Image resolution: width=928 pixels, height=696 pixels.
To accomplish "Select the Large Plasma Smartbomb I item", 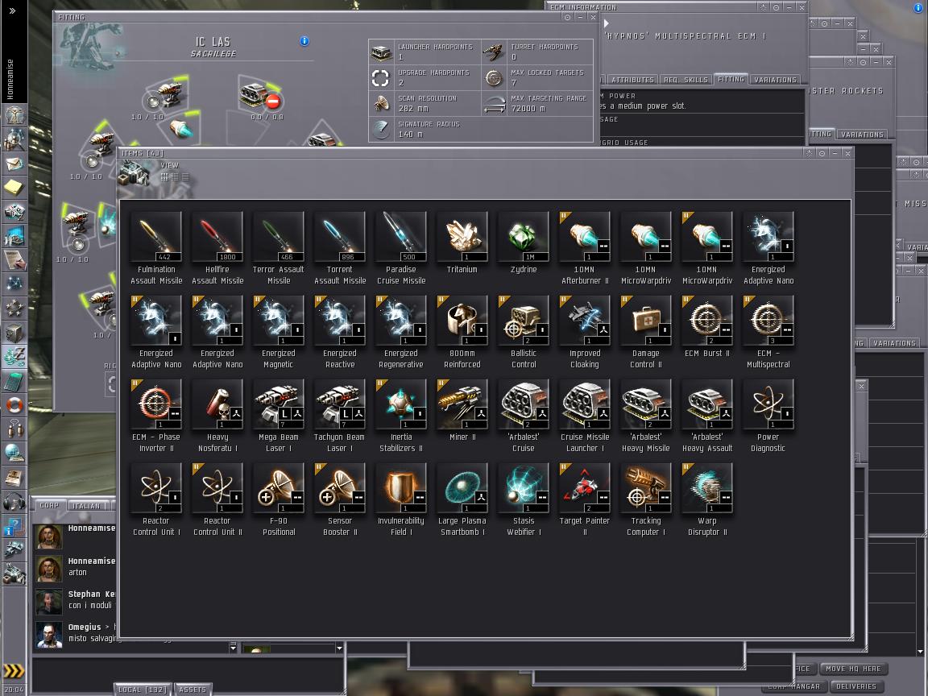I will [462, 501].
